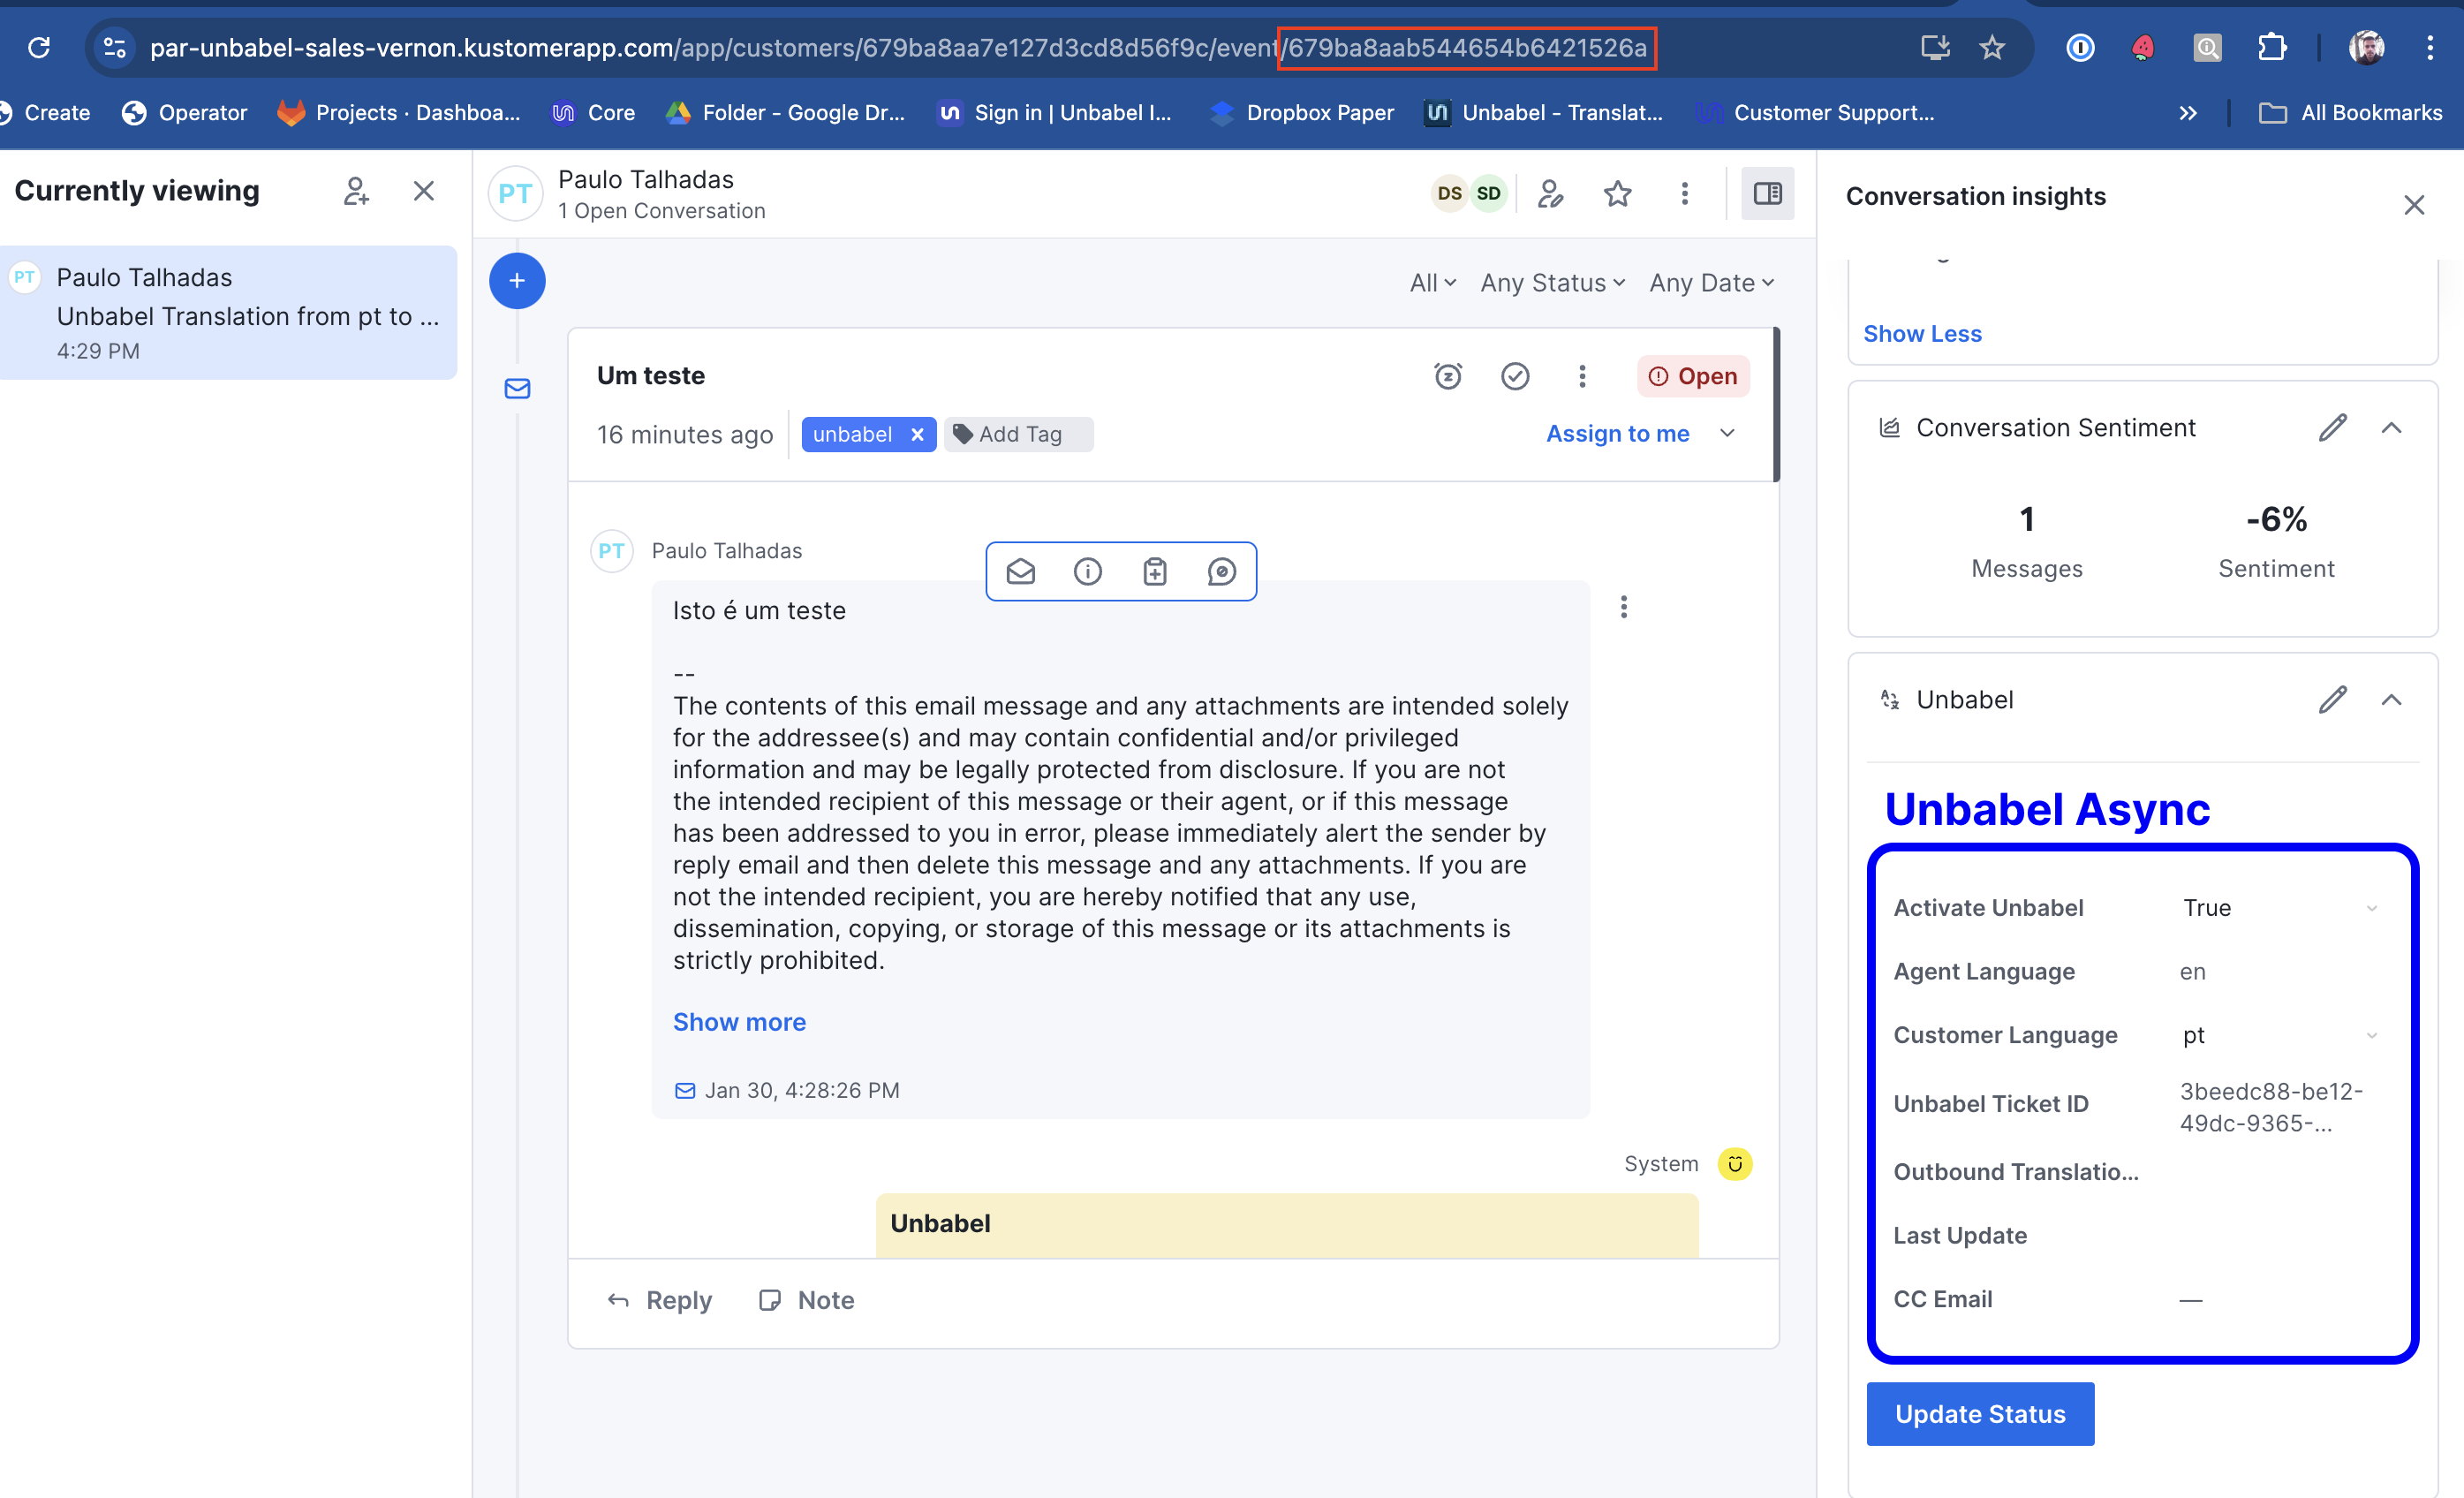
Task: Click the Update Status button
Action: coord(1980,1414)
